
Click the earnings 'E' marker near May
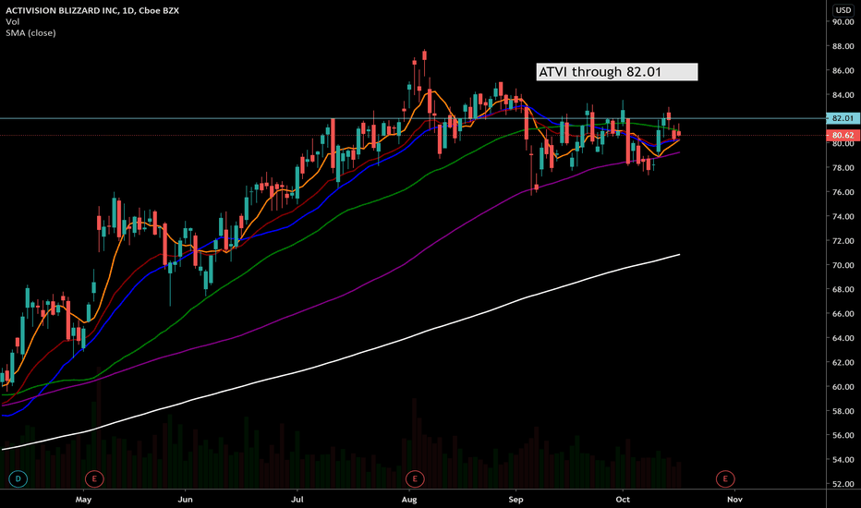click(x=94, y=478)
